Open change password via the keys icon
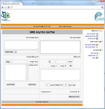Image resolution: width=105 pixels, height=109 pixels. tap(97, 56)
